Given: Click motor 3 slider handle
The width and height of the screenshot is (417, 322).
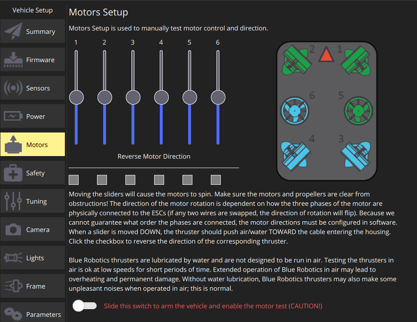Looking at the screenshot, I should (133, 97).
